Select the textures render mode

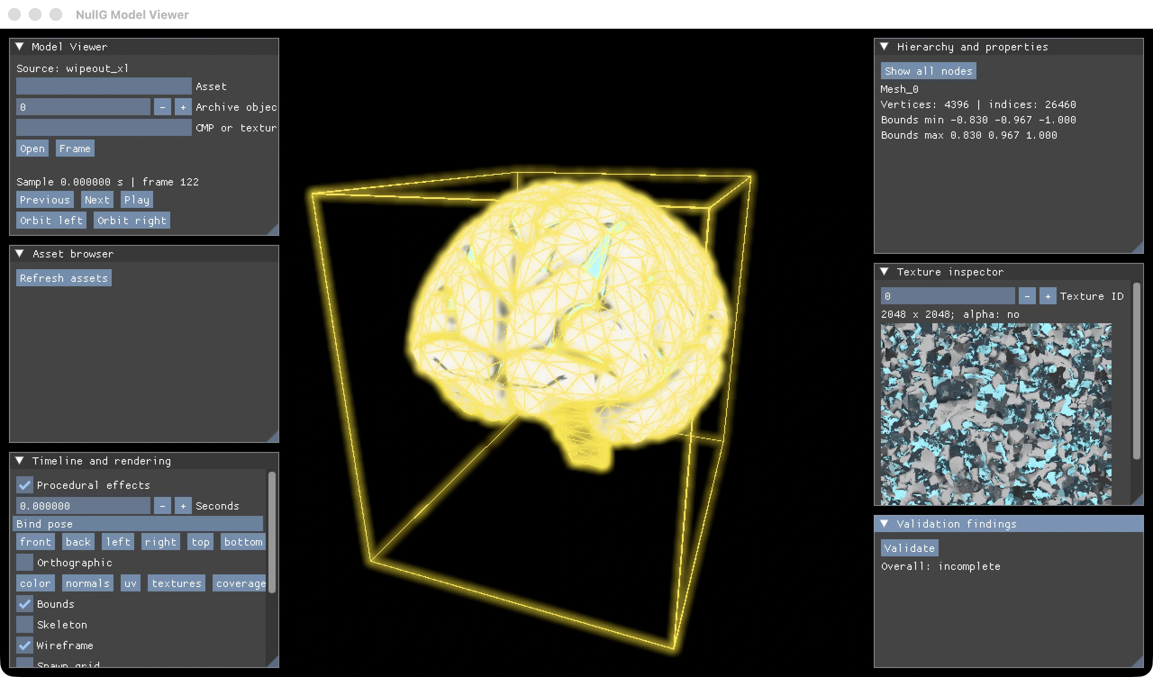point(177,583)
